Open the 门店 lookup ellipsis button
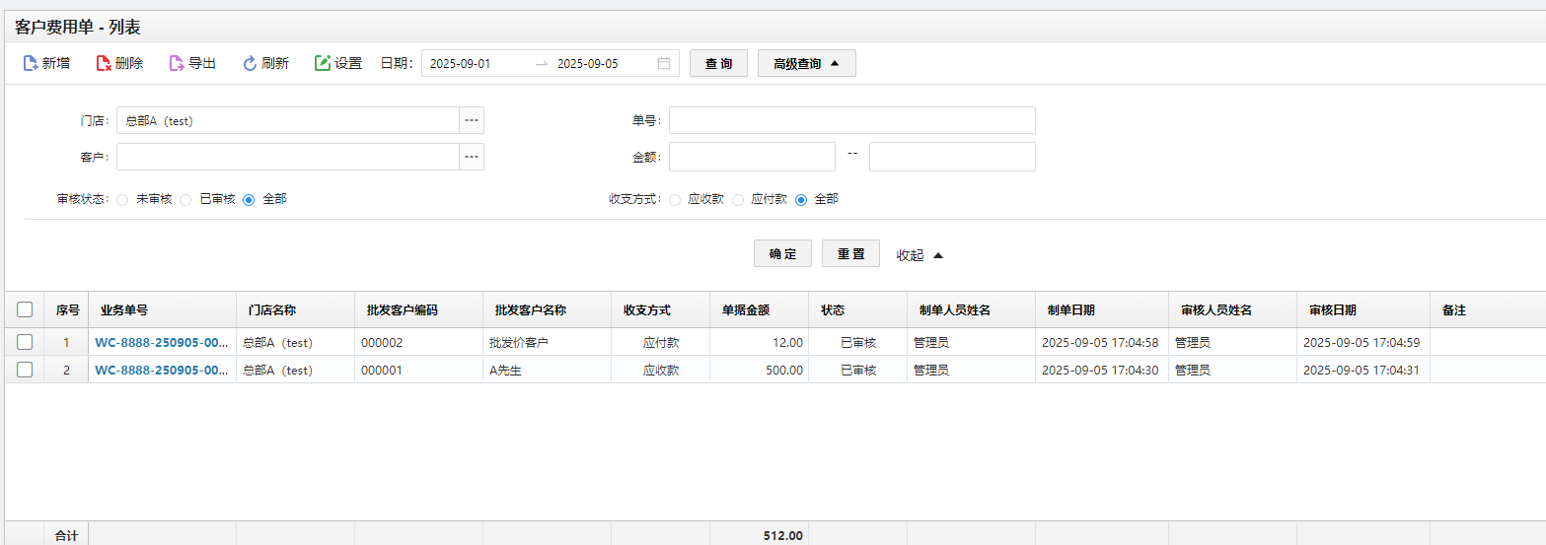 [x=472, y=120]
